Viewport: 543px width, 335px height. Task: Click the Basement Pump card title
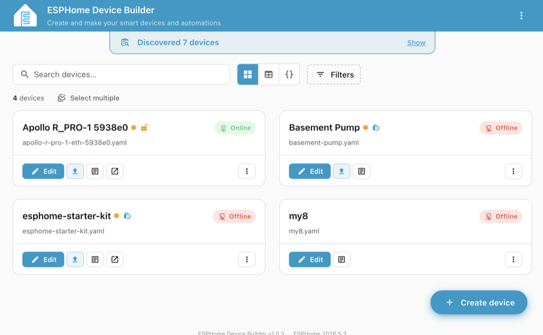[x=324, y=128]
